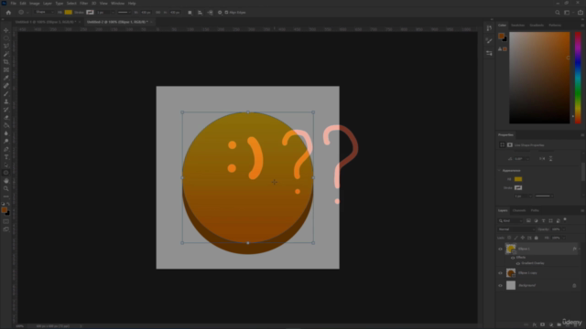
Task: Select the Clone Stamp tool
Action: (x=6, y=101)
